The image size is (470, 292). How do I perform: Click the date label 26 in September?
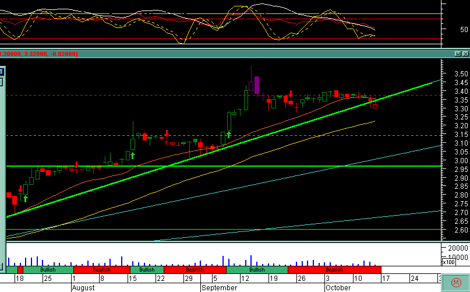[x=302, y=278]
